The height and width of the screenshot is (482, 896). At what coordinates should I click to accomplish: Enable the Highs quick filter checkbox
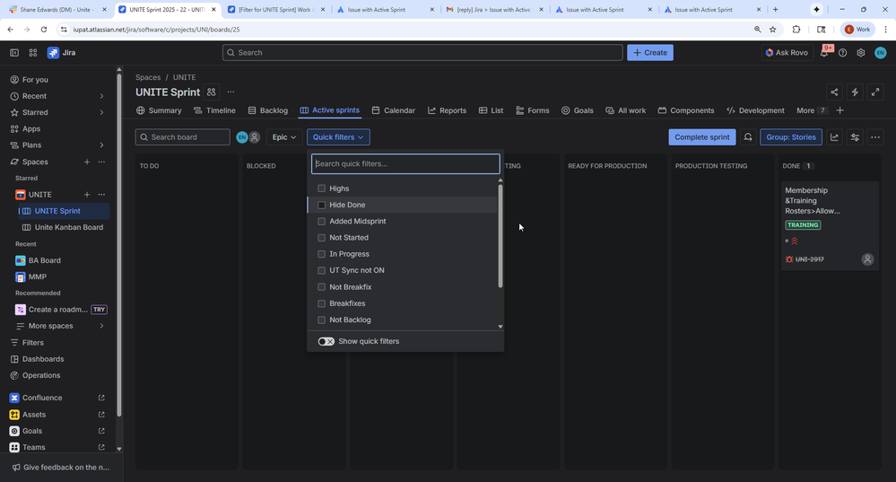(x=322, y=188)
